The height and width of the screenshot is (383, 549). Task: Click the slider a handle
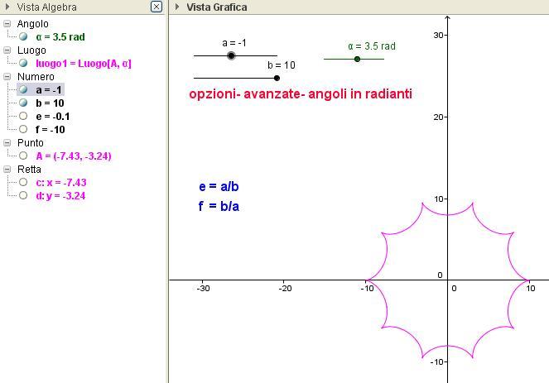[x=231, y=55]
